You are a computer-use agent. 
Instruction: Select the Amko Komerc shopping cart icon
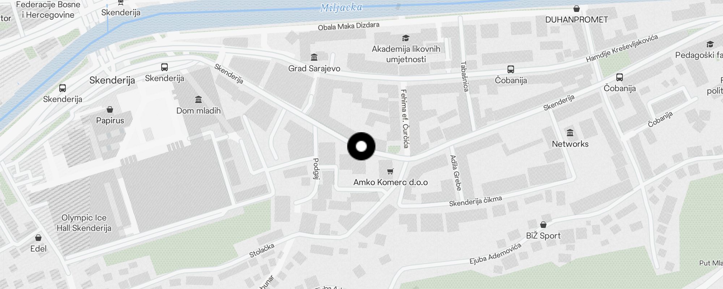(x=390, y=172)
